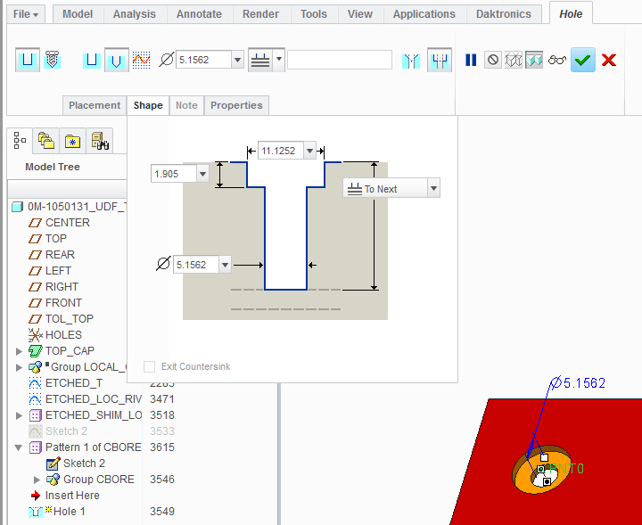Open the depth option dropdown arrow in ribbon
The width and height of the screenshot is (642, 525).
(279, 60)
